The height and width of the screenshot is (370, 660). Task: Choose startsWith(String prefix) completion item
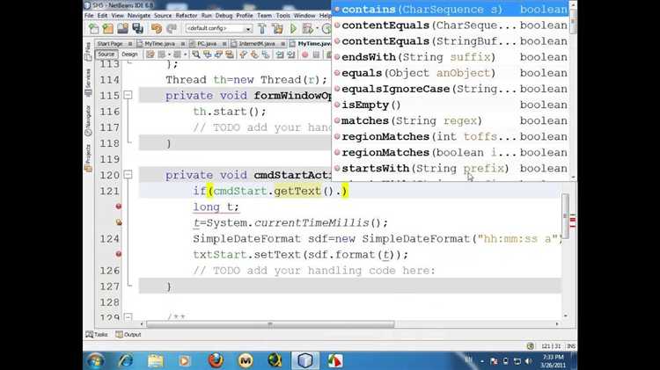pyautogui.click(x=451, y=168)
